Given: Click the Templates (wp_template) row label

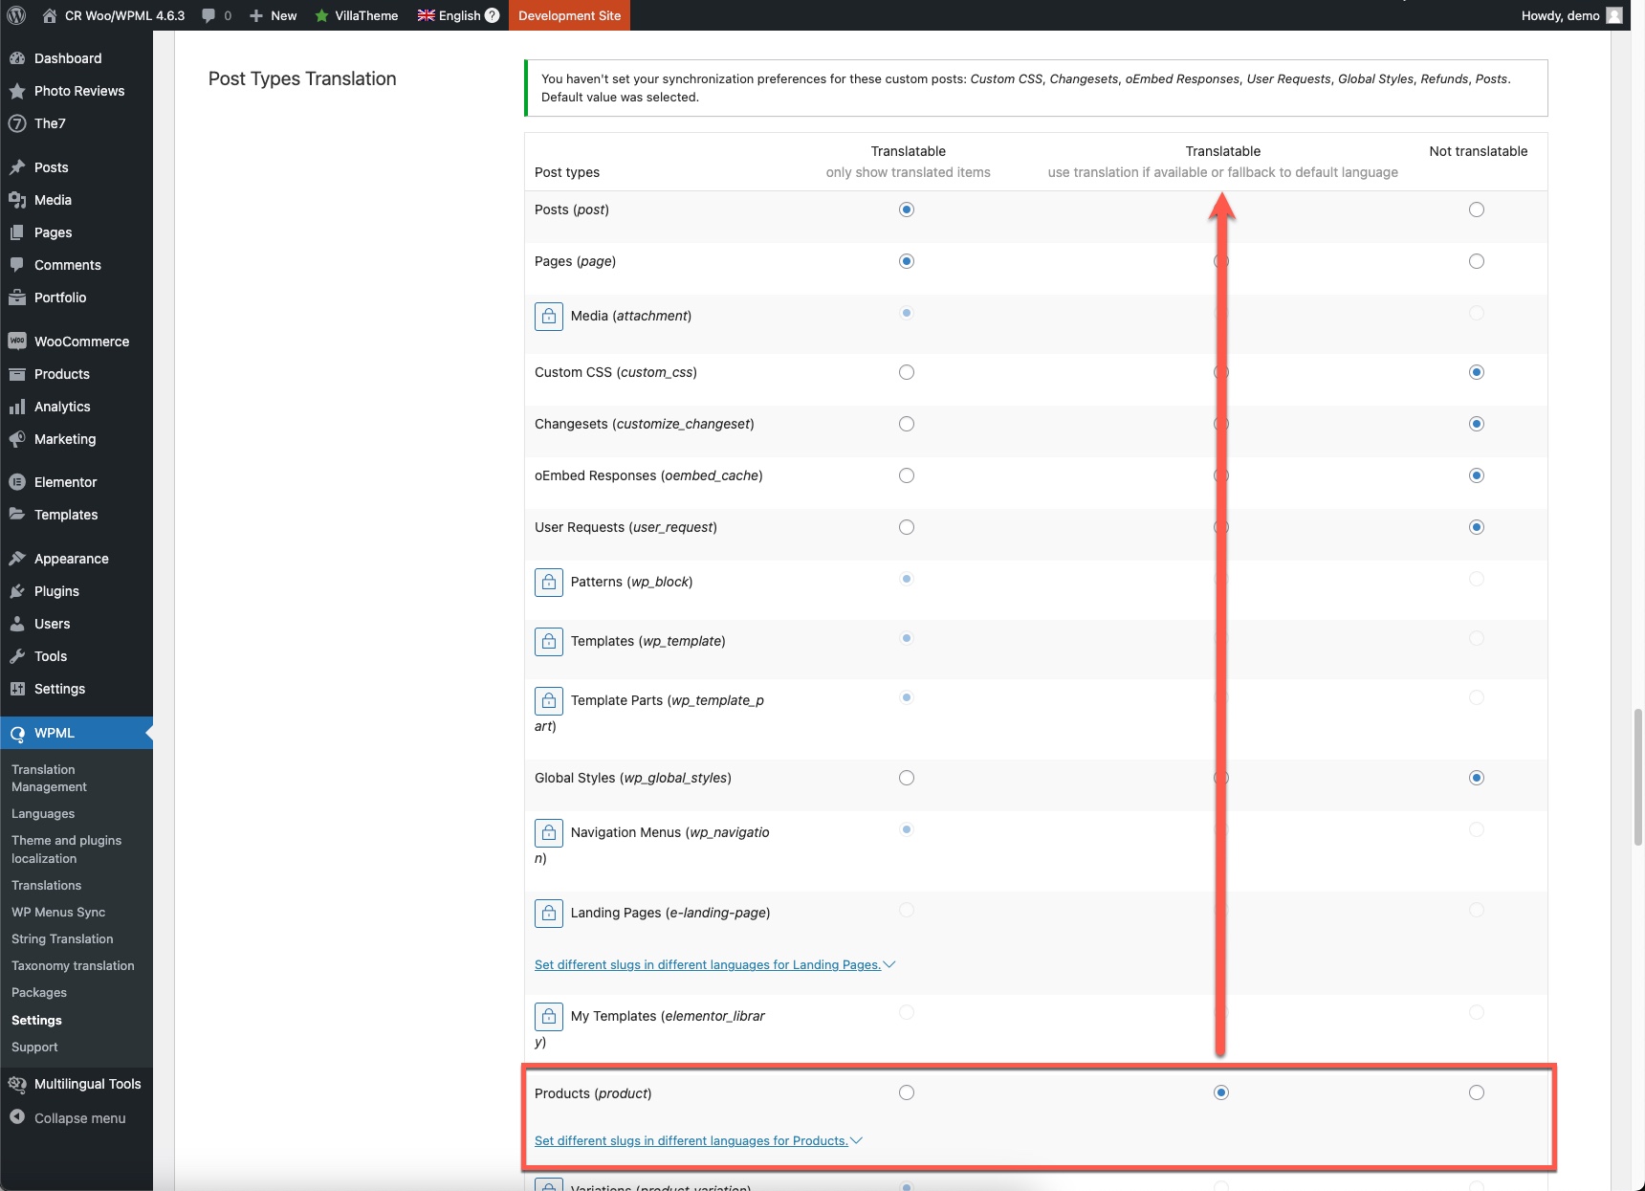Looking at the screenshot, I should [647, 641].
